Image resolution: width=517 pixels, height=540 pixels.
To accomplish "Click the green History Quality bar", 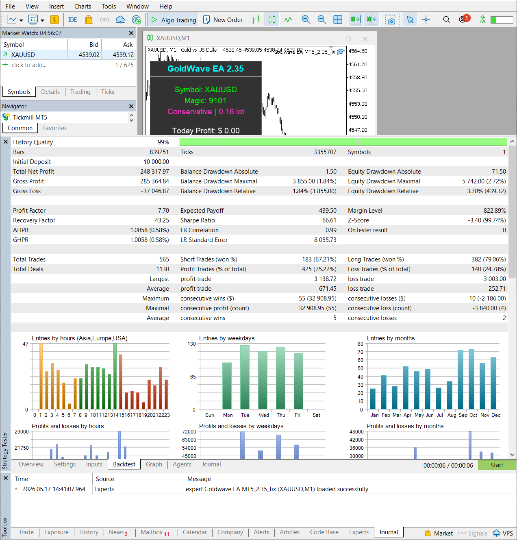I will (343, 142).
